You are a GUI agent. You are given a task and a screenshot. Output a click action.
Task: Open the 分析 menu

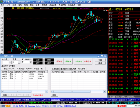coord(8,5)
